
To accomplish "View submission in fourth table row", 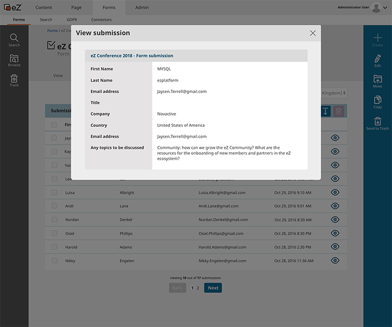I will click(x=335, y=179).
